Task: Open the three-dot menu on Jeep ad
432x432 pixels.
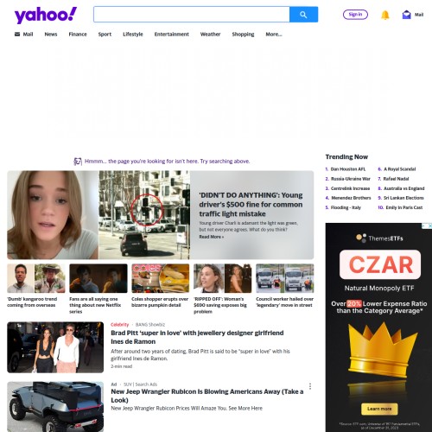Action: 310,386
